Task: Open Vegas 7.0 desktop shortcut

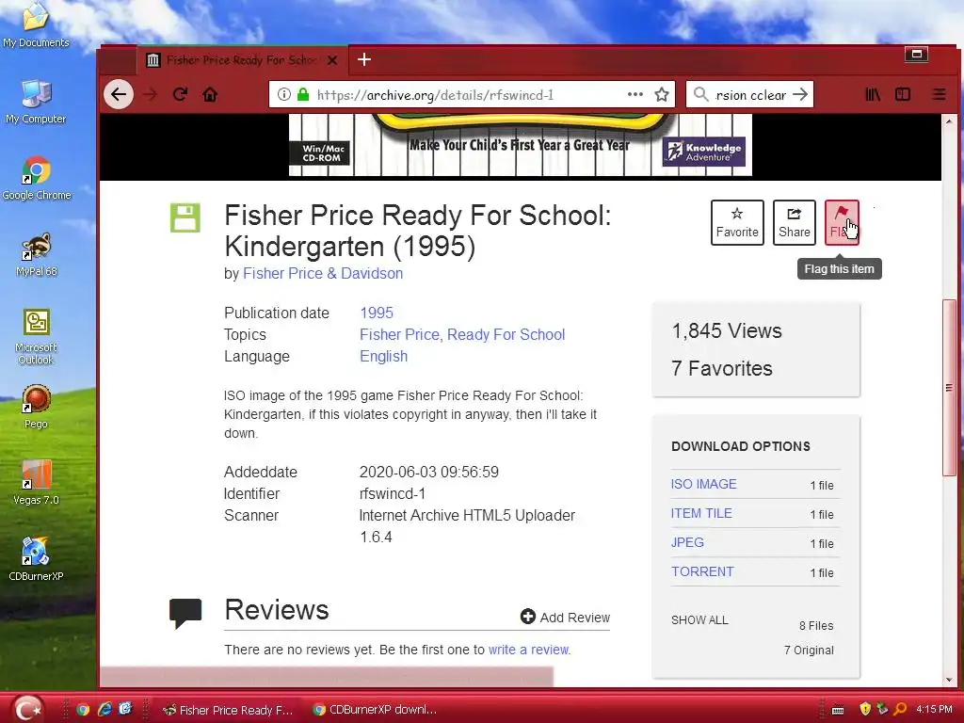Action: pos(37,483)
